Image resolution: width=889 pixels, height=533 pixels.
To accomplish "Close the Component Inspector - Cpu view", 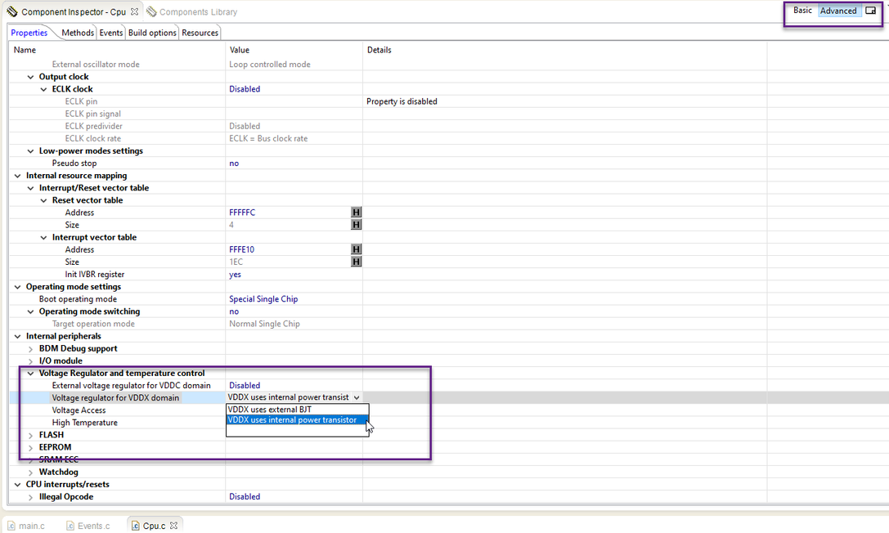I will (x=134, y=11).
